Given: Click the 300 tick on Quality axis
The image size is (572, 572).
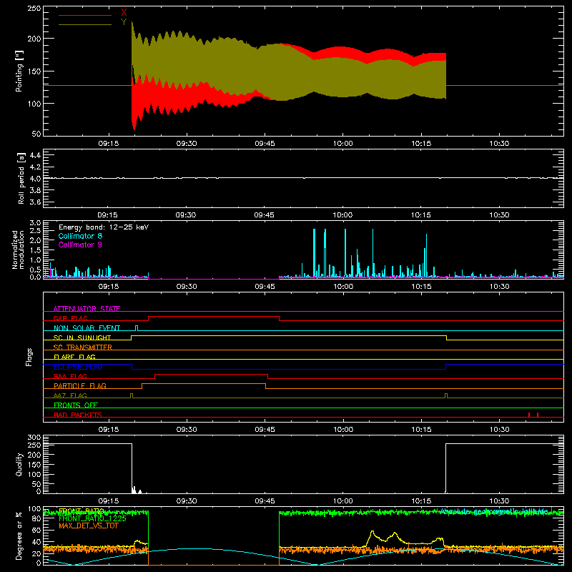Looking at the screenshot, I should (x=34, y=438).
